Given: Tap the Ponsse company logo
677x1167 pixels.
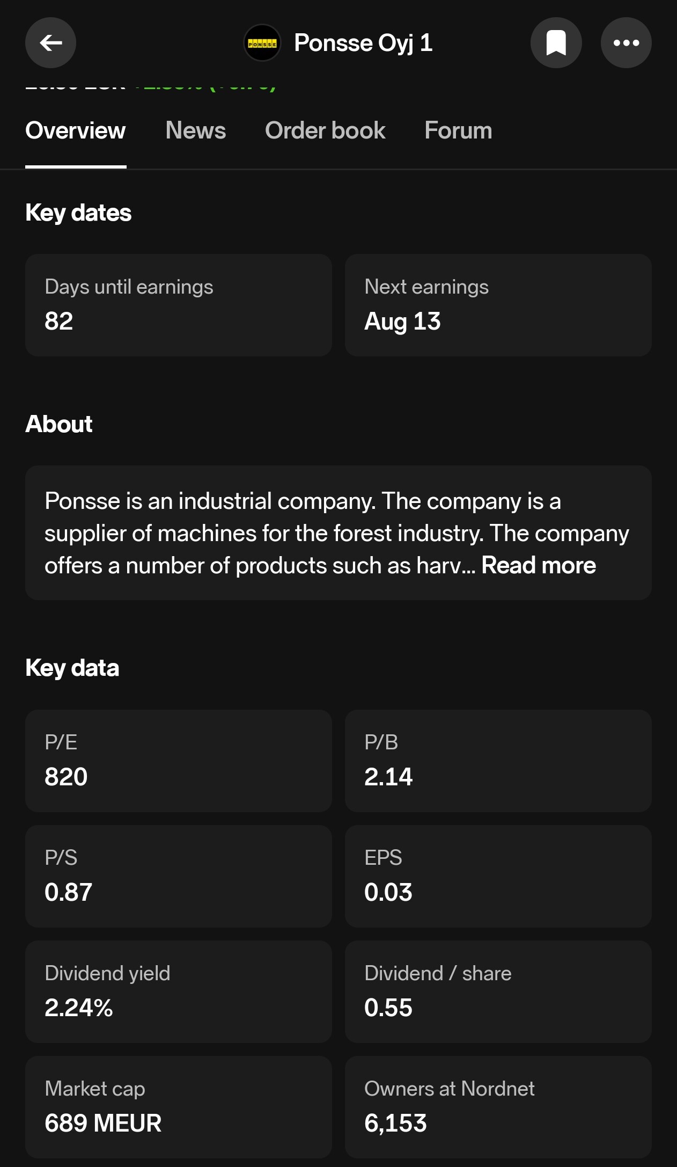Looking at the screenshot, I should pyautogui.click(x=262, y=43).
